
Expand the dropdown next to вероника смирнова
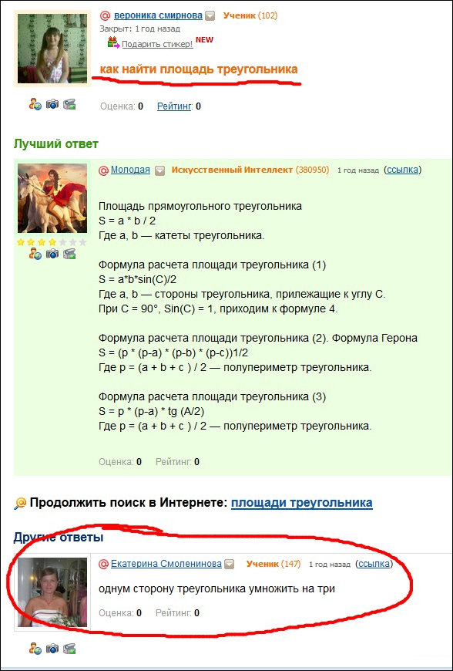210,16
